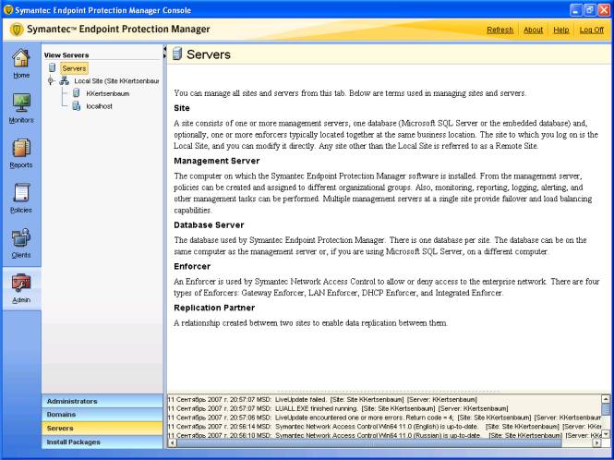Viewport: 614px width, 460px height.
Task: Click the Symantec shield logo in header
Action: point(17,30)
